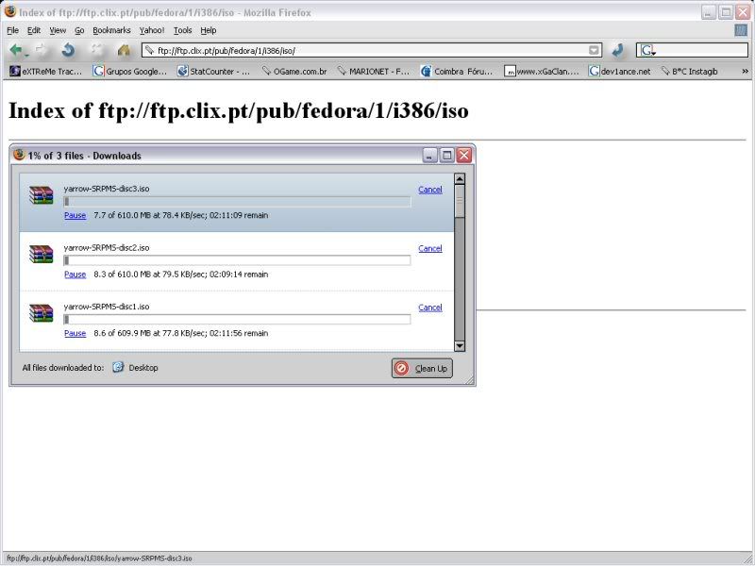This screenshot has width=755, height=566.
Task: Click the Back navigation arrow
Action: pyautogui.click(x=16, y=50)
